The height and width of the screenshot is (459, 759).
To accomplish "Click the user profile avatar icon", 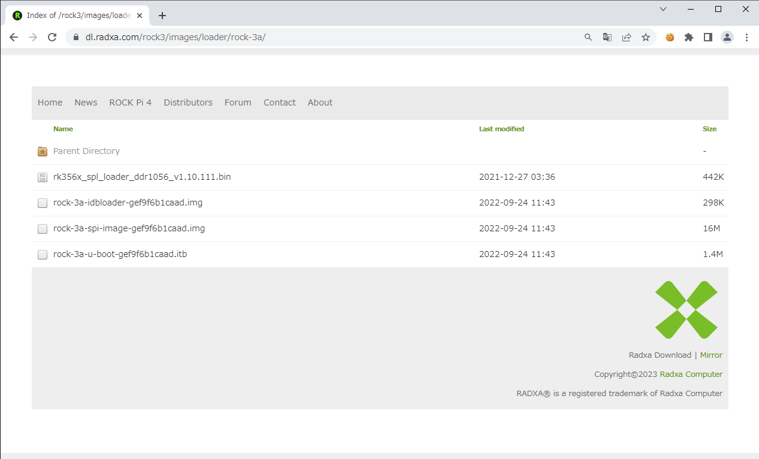I will 727,37.
